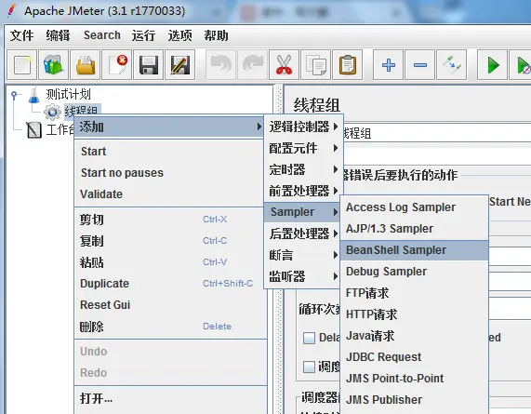Select HTTP请求 sampler
531x414 pixels.
click(414, 314)
